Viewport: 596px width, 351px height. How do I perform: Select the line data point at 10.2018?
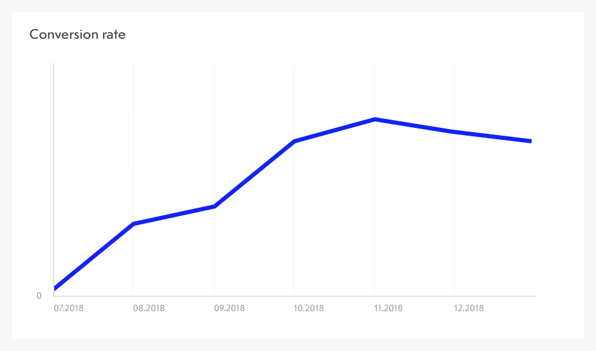(x=294, y=142)
